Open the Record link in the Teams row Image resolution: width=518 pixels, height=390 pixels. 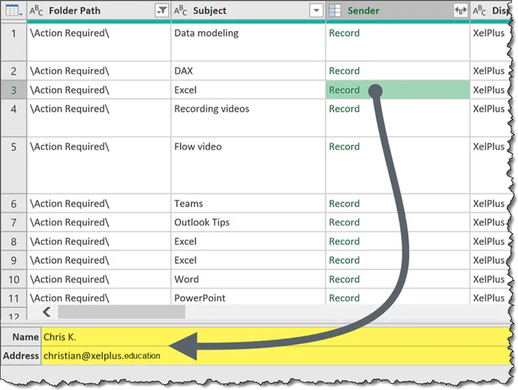click(344, 204)
